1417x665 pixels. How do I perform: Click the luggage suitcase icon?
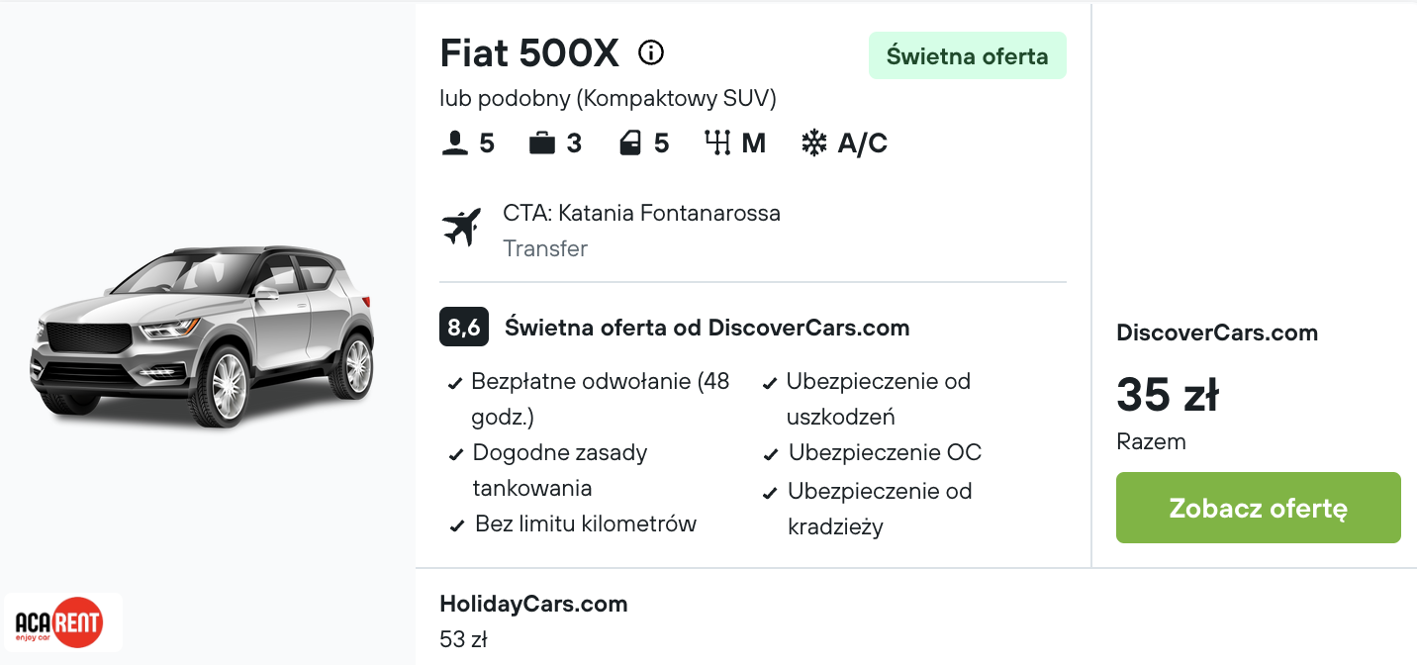(542, 143)
